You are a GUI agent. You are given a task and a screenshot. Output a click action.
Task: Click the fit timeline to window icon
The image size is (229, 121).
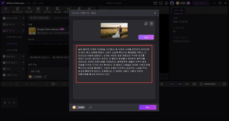point(194,84)
